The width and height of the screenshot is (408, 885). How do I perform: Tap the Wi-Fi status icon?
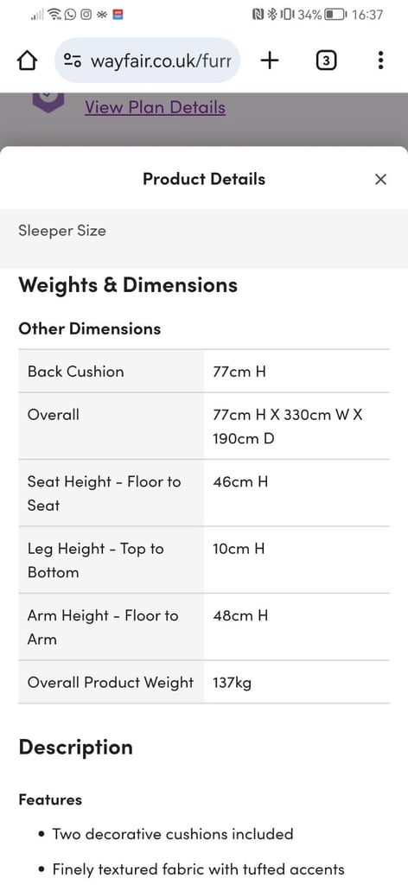(x=54, y=14)
